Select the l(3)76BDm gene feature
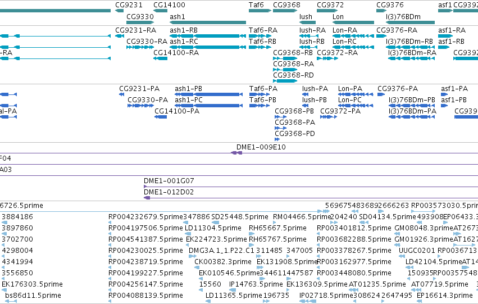 pyautogui.click(x=410, y=22)
